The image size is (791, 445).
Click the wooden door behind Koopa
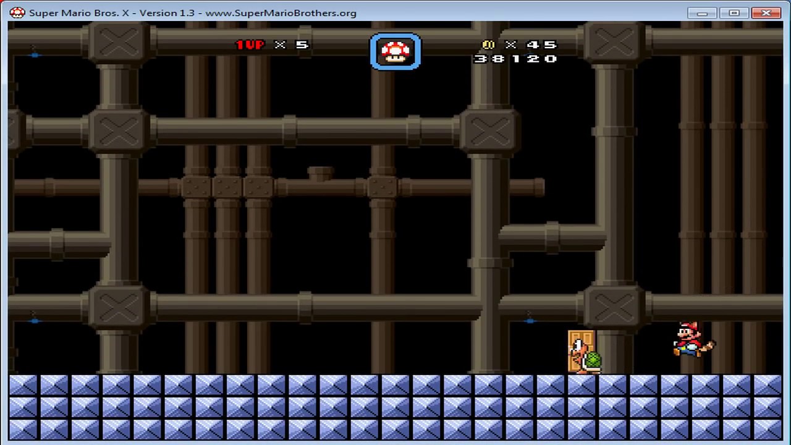[582, 352]
